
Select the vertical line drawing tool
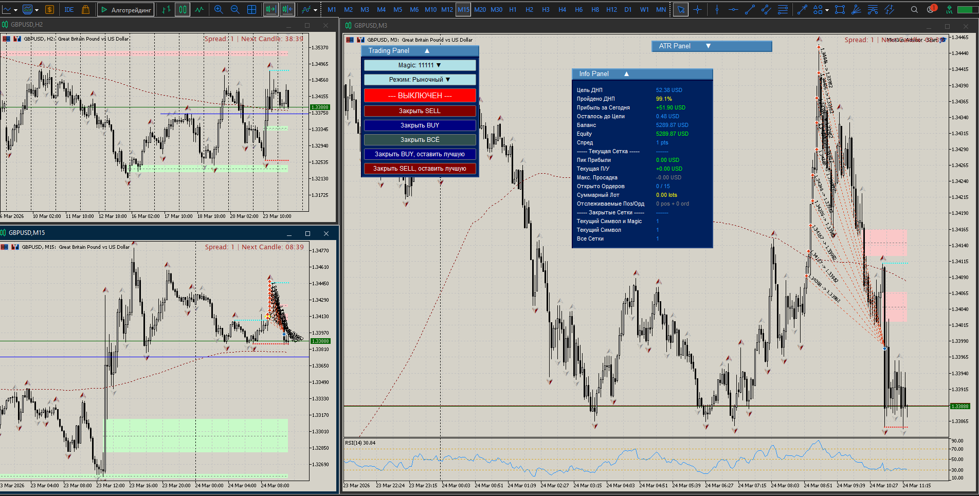pos(717,10)
